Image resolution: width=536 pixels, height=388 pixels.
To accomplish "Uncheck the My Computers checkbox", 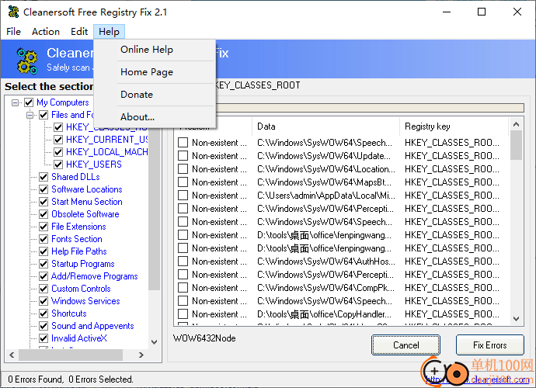I will [29, 102].
